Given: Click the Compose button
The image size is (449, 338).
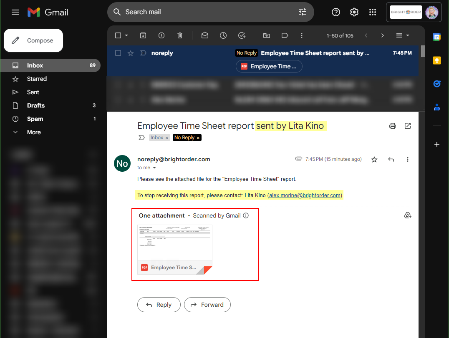Looking at the screenshot, I should click(x=33, y=40).
